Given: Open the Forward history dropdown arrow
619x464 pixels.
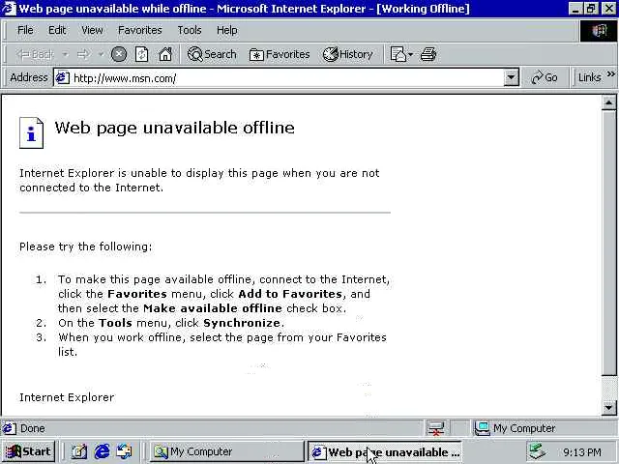Looking at the screenshot, I should click(101, 54).
